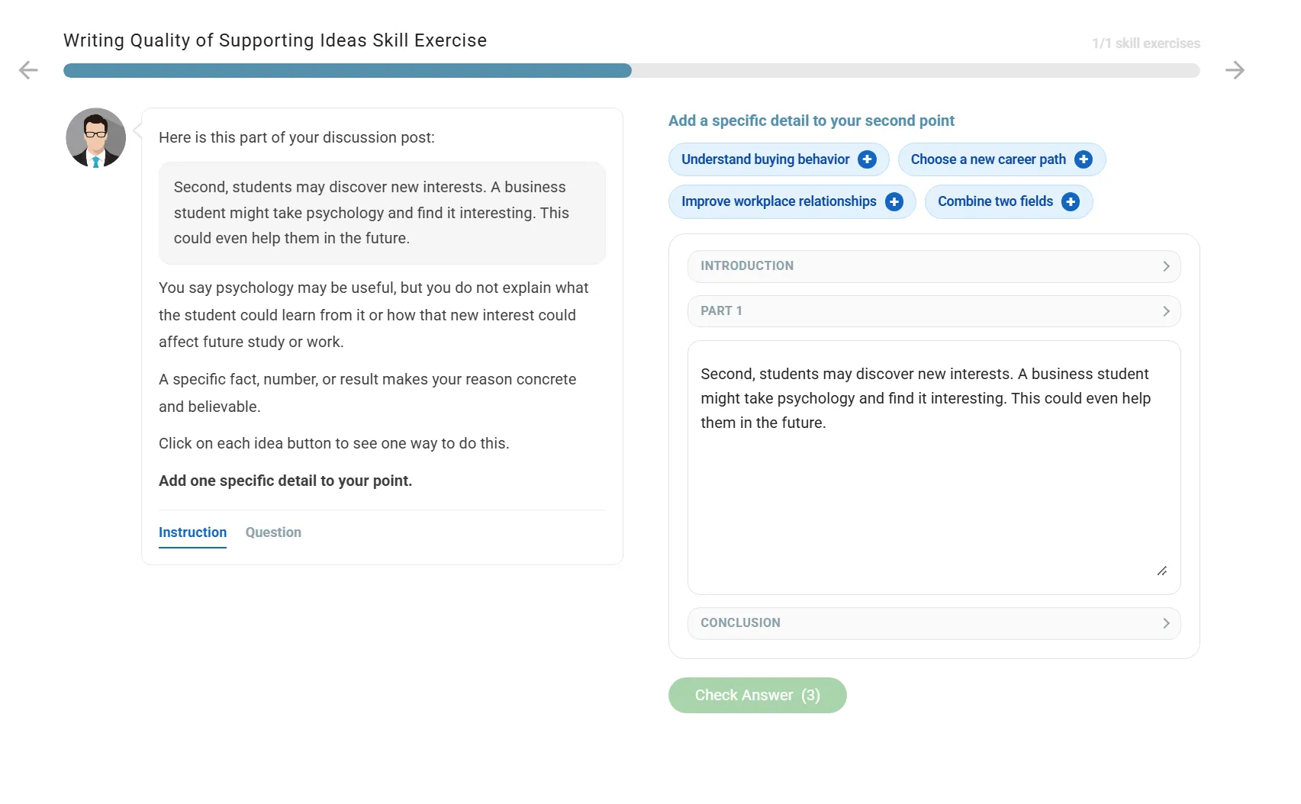
Task: Click the 'Here is this part of your discussion post:' line
Action: tap(297, 137)
